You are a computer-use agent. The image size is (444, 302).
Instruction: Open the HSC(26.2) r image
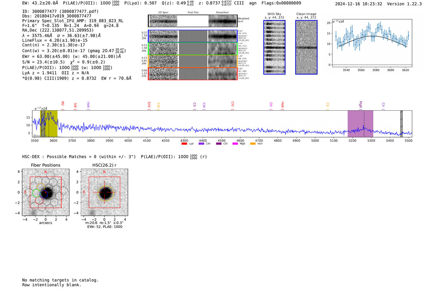(x=104, y=192)
